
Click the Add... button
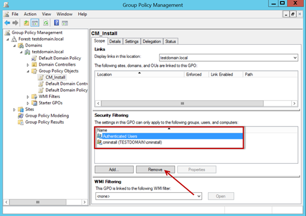coord(114,170)
